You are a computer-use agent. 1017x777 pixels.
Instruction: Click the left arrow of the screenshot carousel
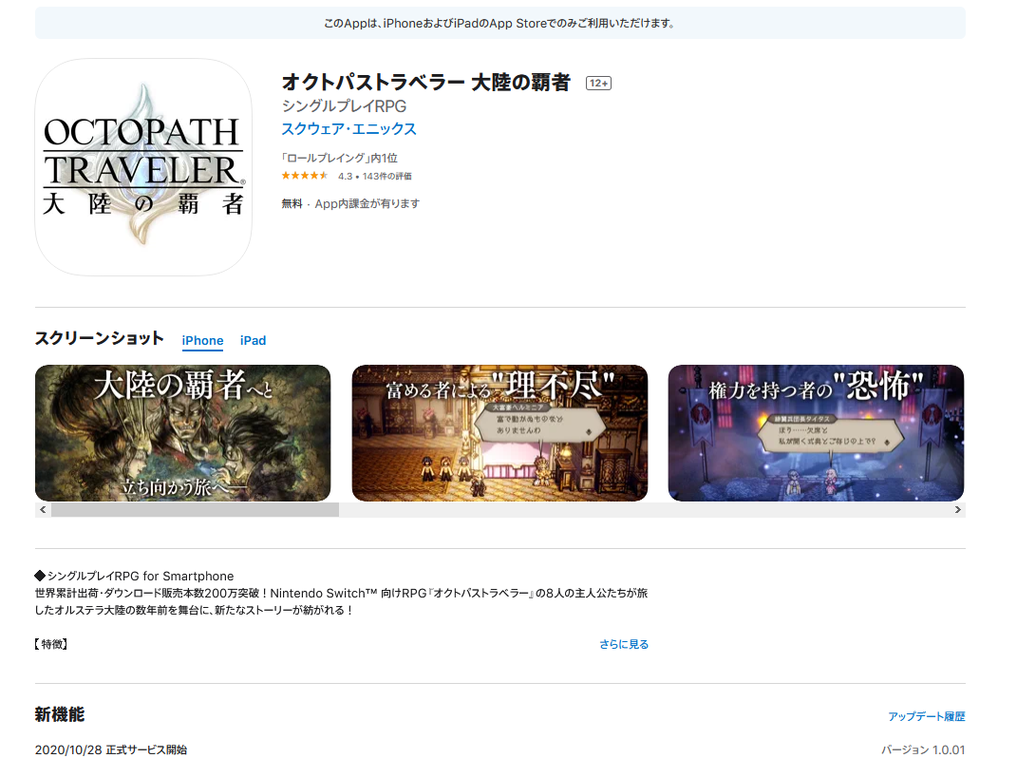click(x=43, y=509)
